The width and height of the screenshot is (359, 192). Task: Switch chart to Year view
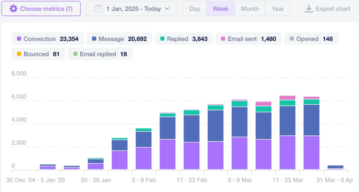coord(277,9)
